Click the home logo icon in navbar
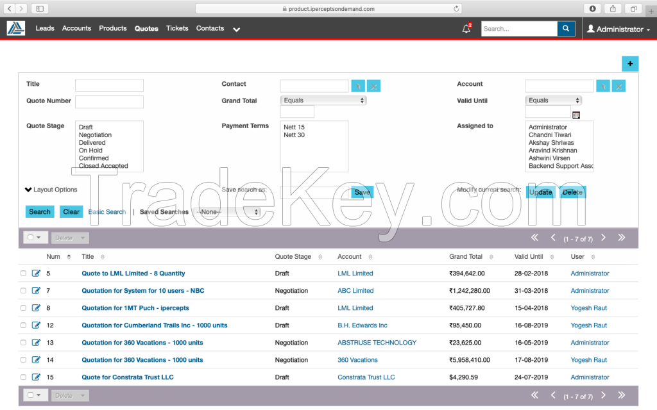Image resolution: width=657 pixels, height=410 pixels. pyautogui.click(x=16, y=28)
